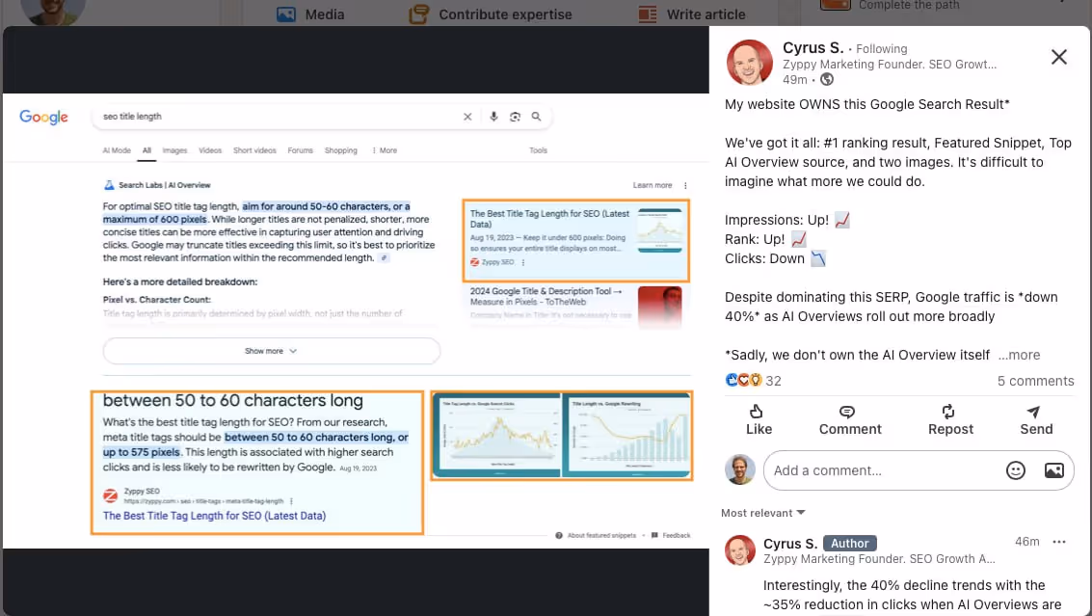Click the Author badge on comment
The image size is (1092, 616).
coord(850,543)
